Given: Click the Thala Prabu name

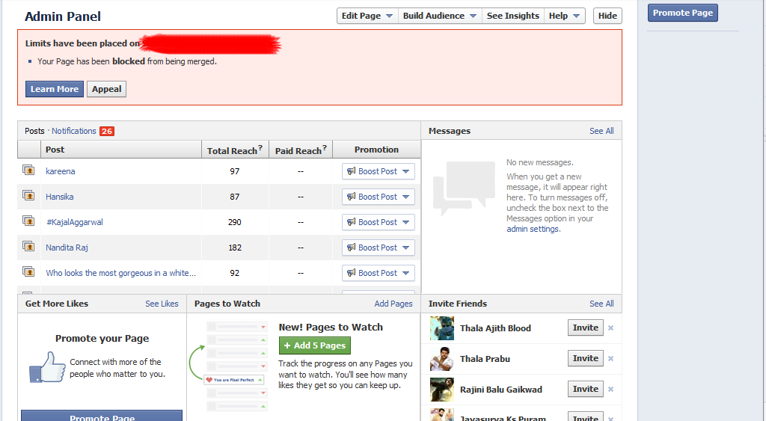Looking at the screenshot, I should coord(485,359).
